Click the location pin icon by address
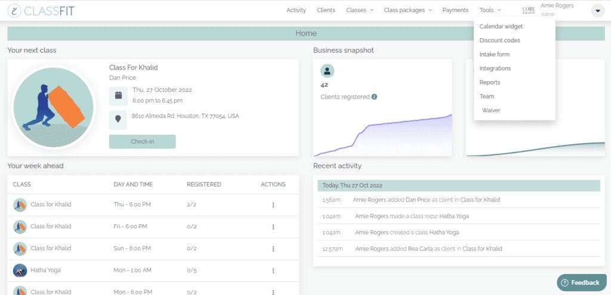The width and height of the screenshot is (611, 295). click(x=118, y=119)
